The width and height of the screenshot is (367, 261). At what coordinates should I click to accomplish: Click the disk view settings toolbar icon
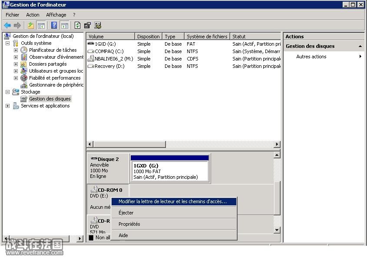pyautogui.click(x=98, y=25)
